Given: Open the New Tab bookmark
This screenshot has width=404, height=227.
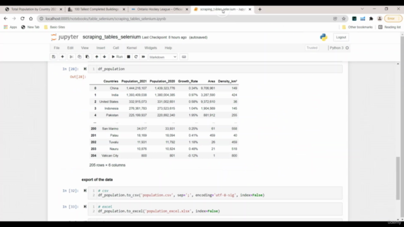Looking at the screenshot, I should click(x=30, y=27).
